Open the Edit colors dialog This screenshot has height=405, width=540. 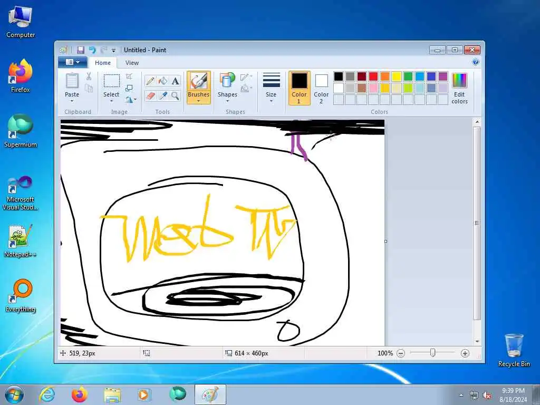[460, 88]
